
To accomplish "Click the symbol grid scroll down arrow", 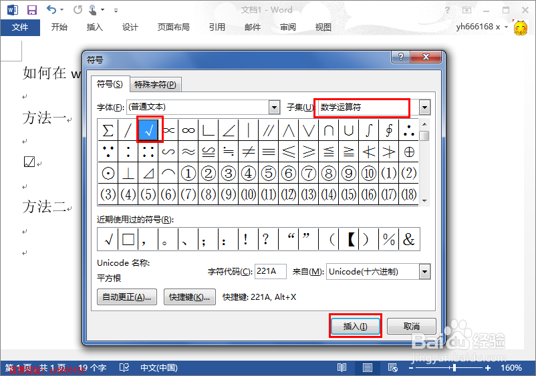I will [424, 201].
